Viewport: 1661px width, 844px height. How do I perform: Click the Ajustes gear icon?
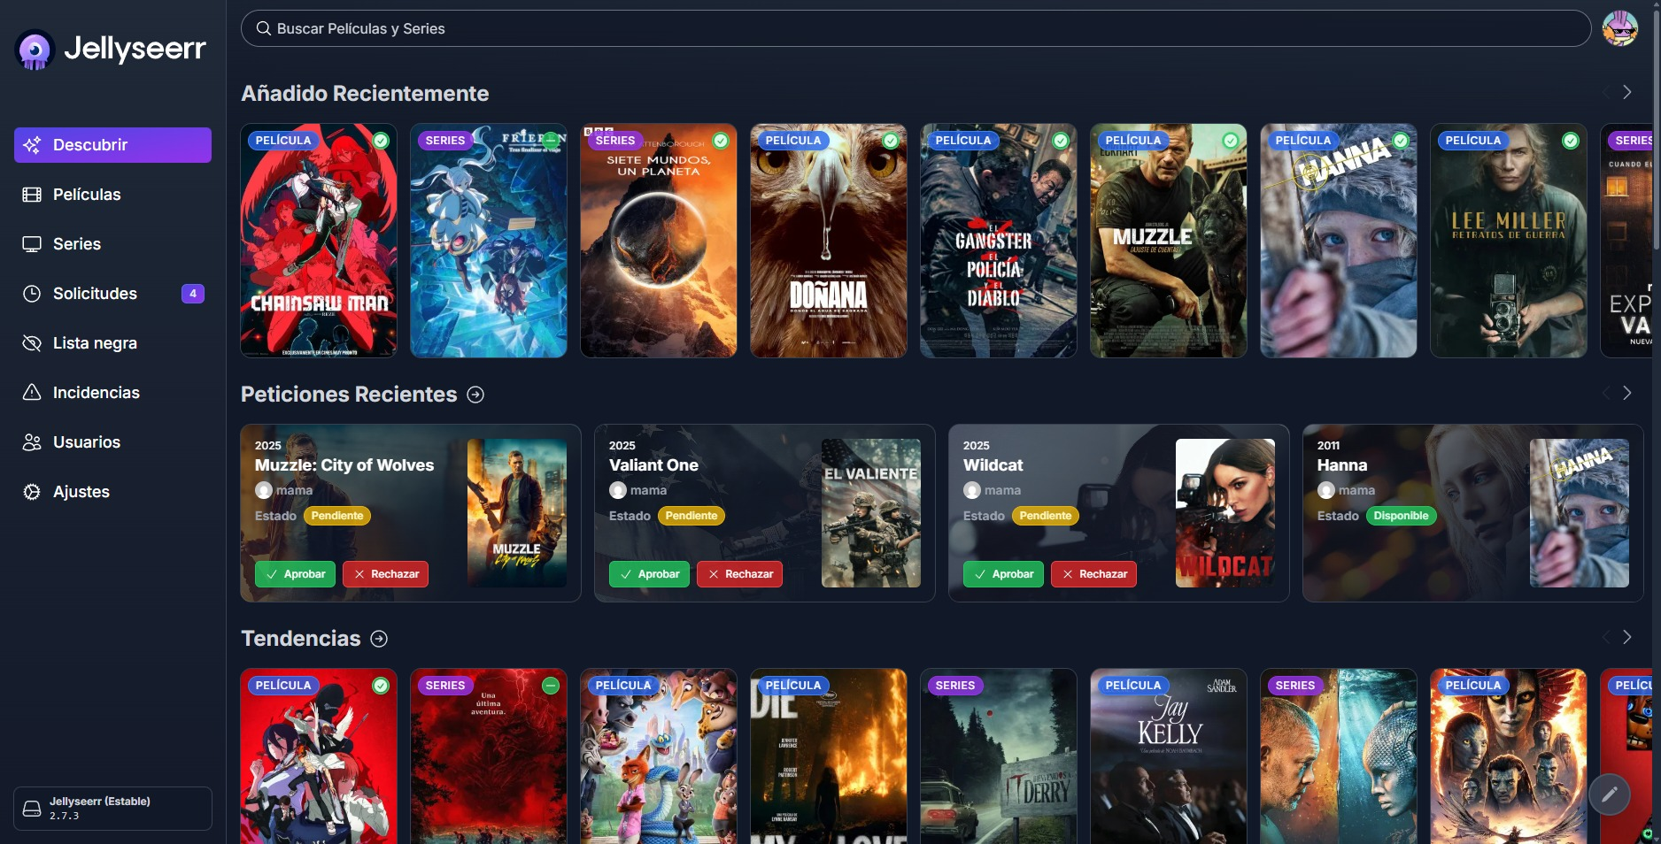pos(32,492)
